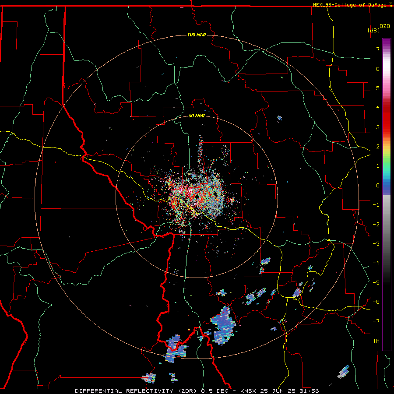Click the -4 value on color scale

[376, 263]
